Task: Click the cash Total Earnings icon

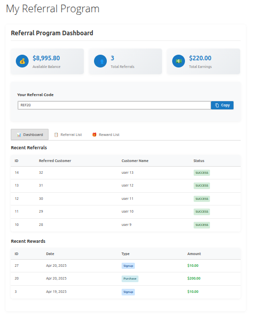Action: pos(178,61)
